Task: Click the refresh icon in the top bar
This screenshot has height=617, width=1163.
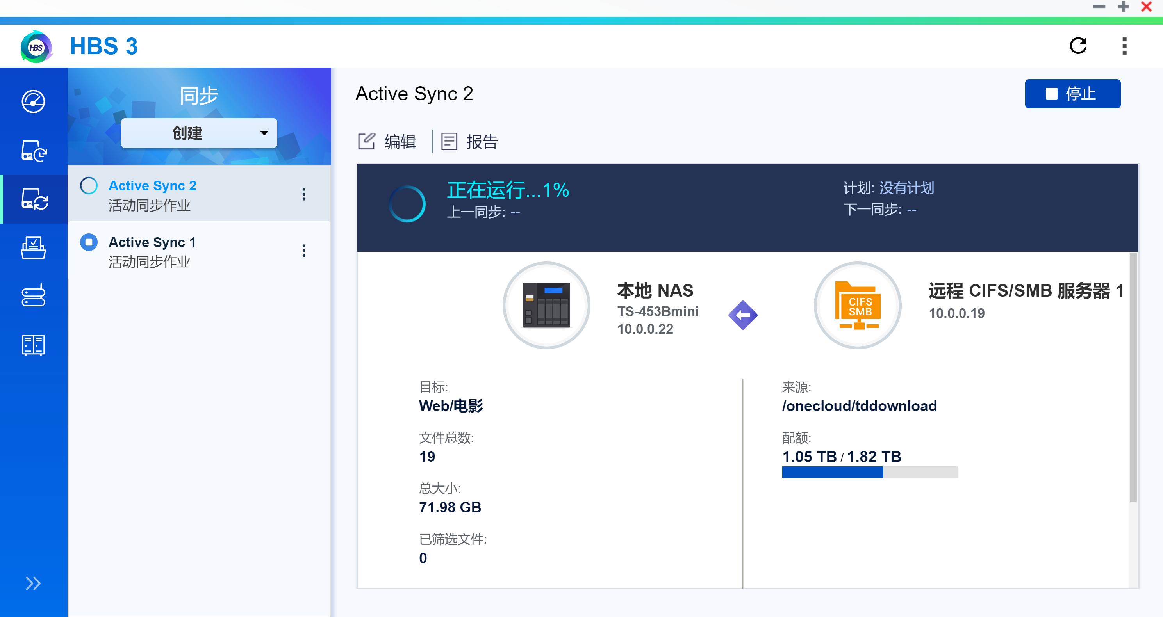Action: (x=1079, y=46)
